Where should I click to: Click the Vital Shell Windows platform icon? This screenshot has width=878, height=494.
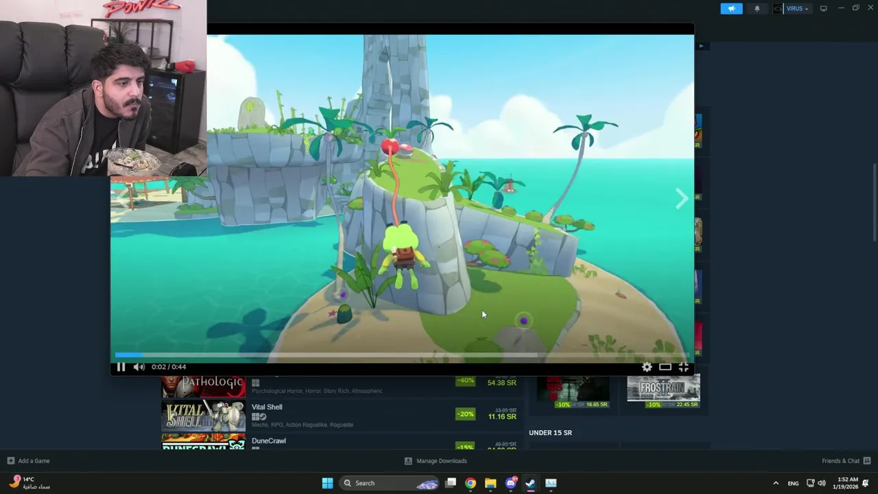point(255,416)
